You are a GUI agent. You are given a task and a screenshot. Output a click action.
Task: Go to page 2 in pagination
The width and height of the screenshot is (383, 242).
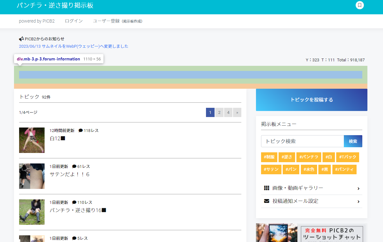tap(219, 112)
